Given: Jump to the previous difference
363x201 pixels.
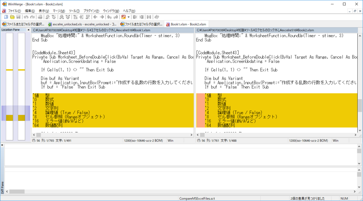Looking at the screenshot, I should (x=54, y=17).
